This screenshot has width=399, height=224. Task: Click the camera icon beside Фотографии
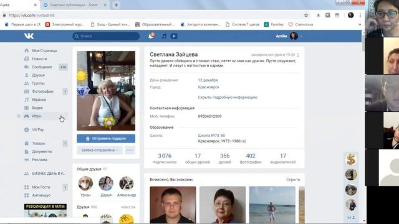[26, 91]
